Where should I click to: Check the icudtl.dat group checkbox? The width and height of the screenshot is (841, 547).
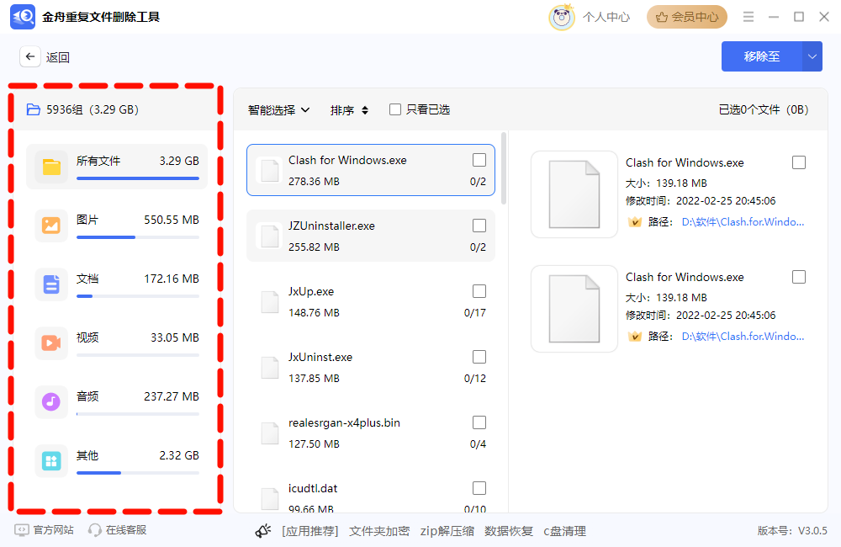(x=479, y=488)
